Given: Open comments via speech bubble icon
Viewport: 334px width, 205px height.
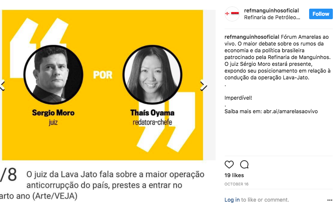Looking at the screenshot, I should point(244,164).
